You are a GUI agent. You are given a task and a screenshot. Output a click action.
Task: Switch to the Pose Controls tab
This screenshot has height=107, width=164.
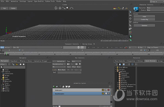coord(120,61)
